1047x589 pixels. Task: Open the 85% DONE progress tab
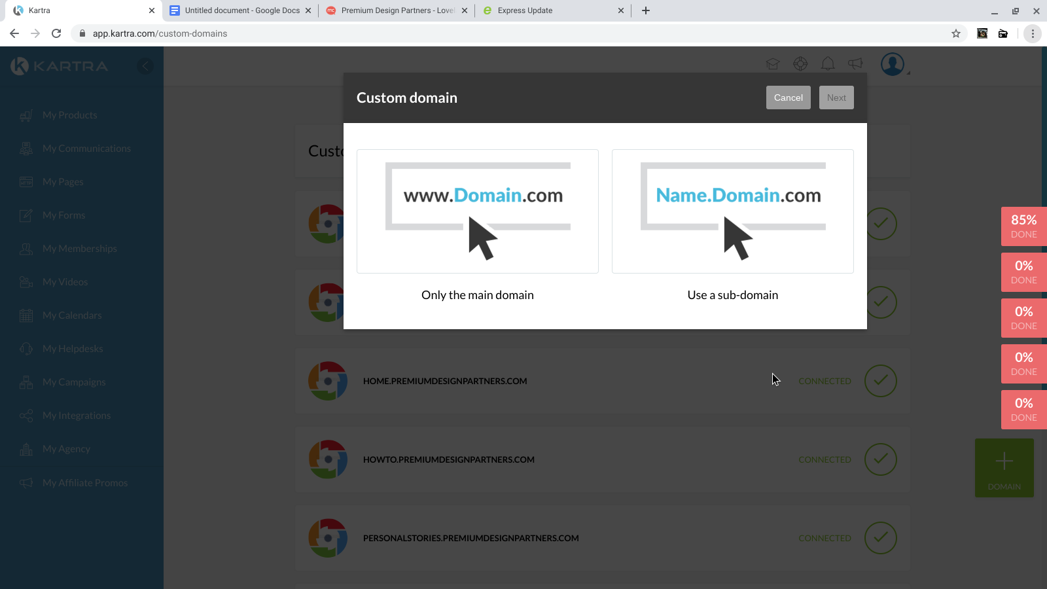click(x=1024, y=226)
